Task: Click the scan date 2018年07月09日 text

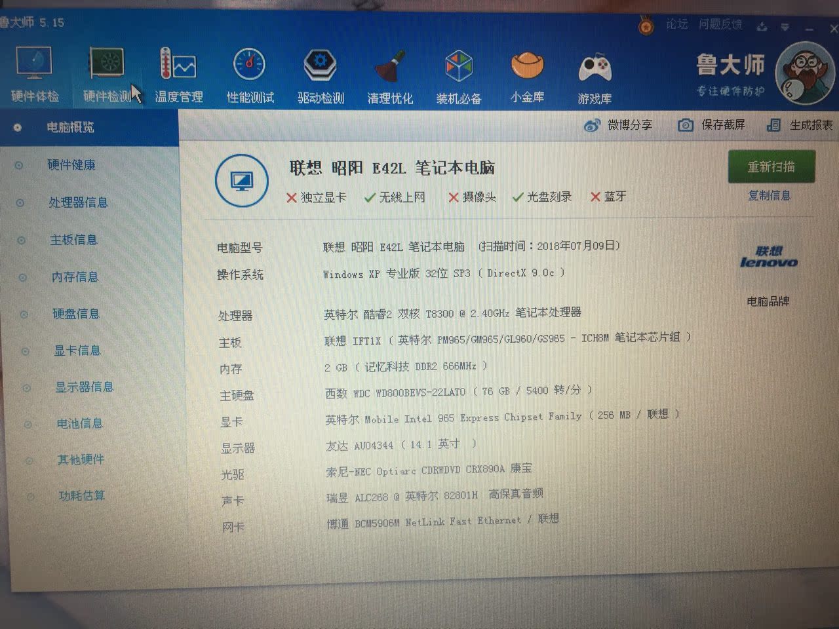Action: click(576, 246)
